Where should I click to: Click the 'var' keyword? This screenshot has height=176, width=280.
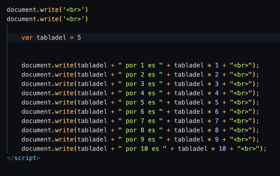pos(27,38)
